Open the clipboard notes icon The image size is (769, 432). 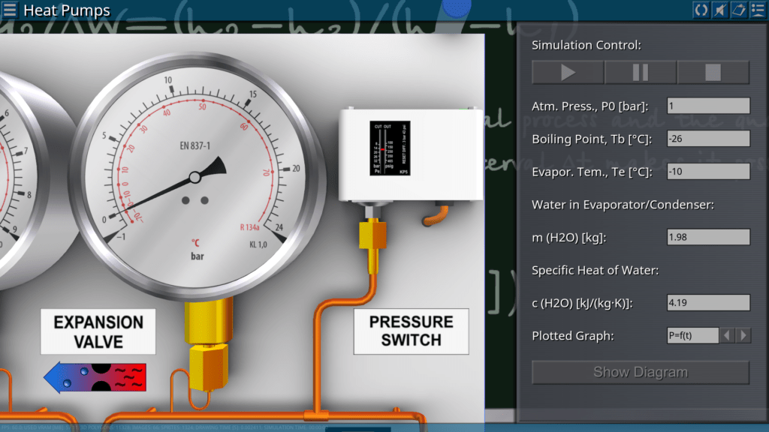tap(738, 10)
